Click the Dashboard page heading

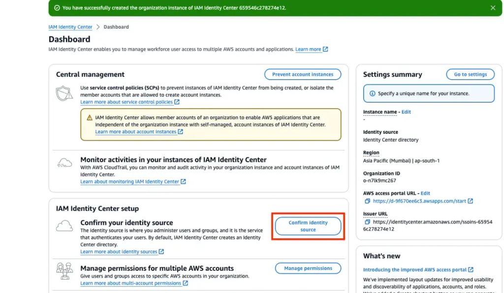point(69,39)
